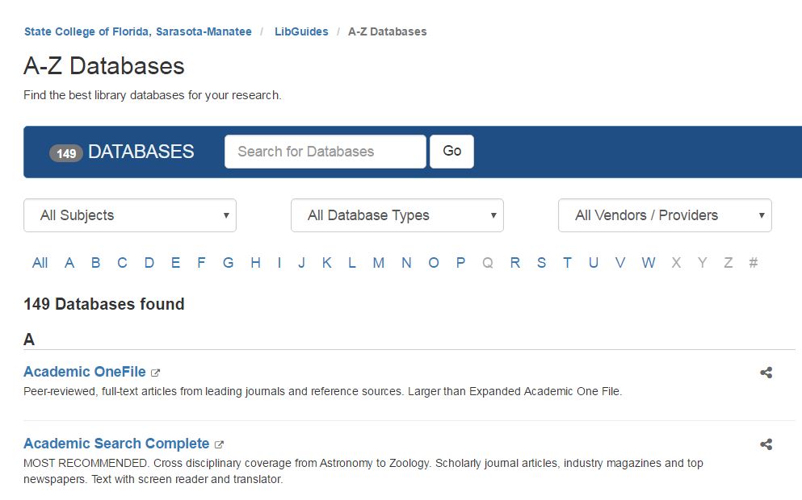Image resolution: width=802 pixels, height=500 pixels.
Task: Click the external link icon beside Academic OneFile
Action: click(155, 372)
